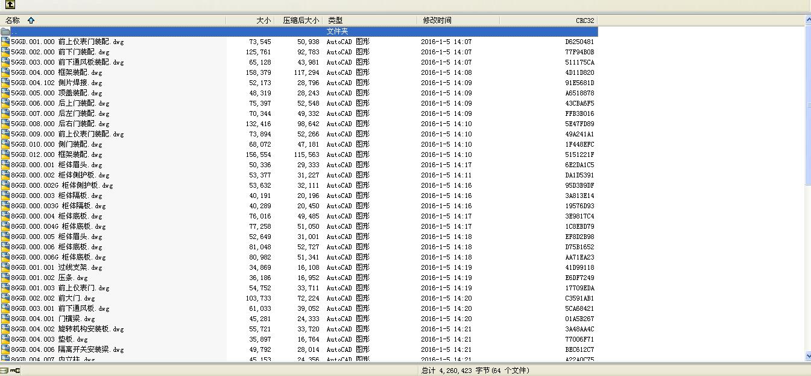
Task: Click the scrollbar down arrow
Action: click(808, 357)
